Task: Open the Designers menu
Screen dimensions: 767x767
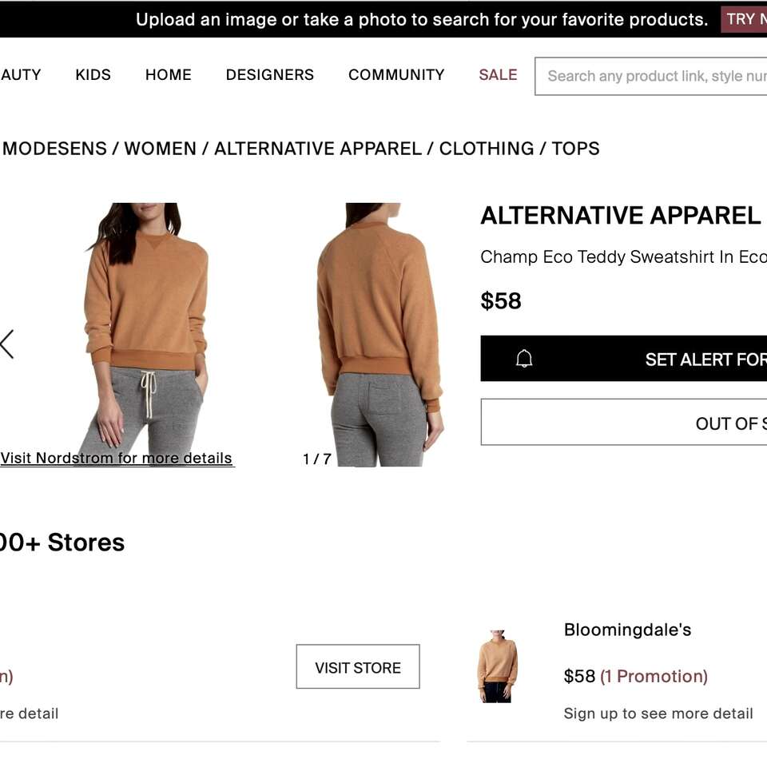Action: [x=269, y=75]
